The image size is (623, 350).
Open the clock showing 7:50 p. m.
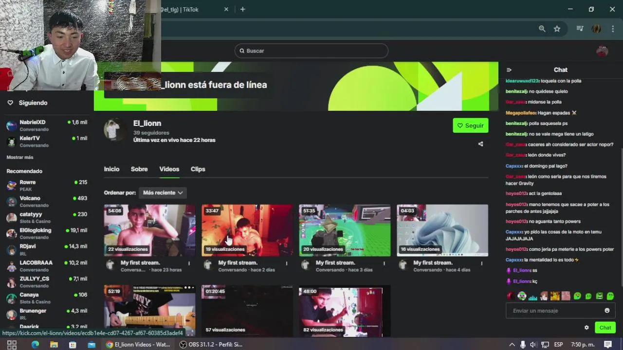[x=582, y=345]
